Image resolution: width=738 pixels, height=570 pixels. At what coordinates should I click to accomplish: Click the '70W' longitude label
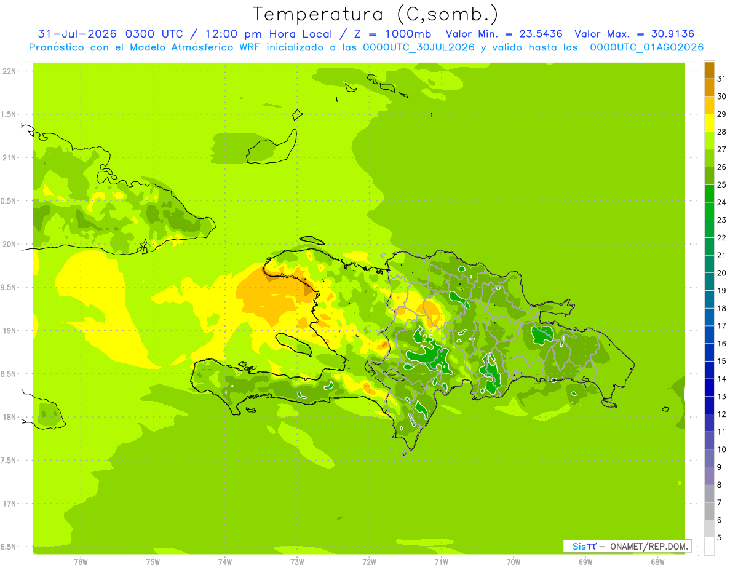pyautogui.click(x=513, y=562)
